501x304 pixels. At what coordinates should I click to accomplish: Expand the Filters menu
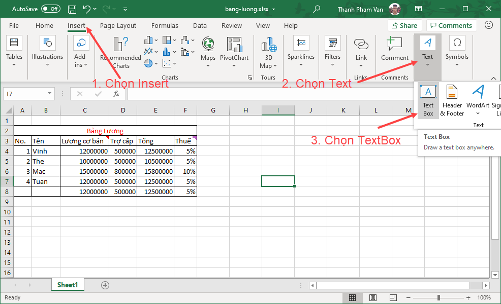pos(333,51)
